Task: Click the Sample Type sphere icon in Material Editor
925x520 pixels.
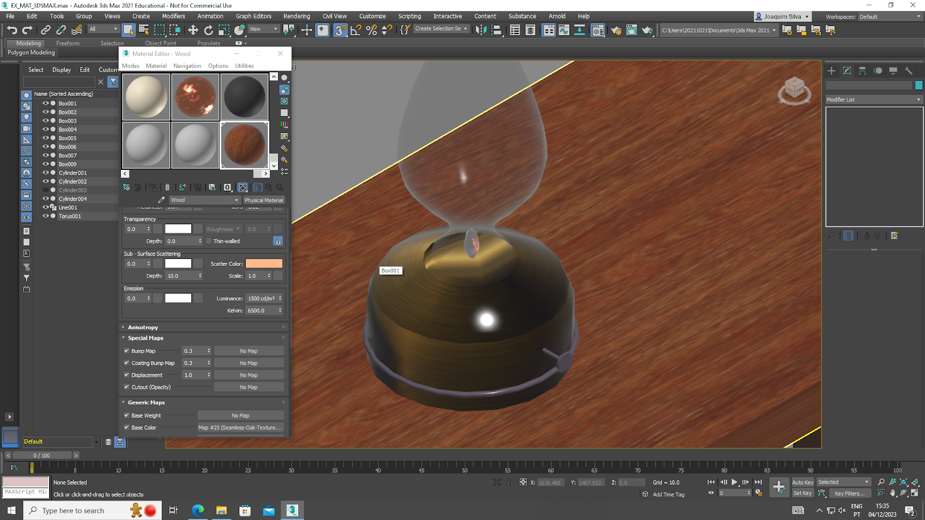Action: pos(284,78)
